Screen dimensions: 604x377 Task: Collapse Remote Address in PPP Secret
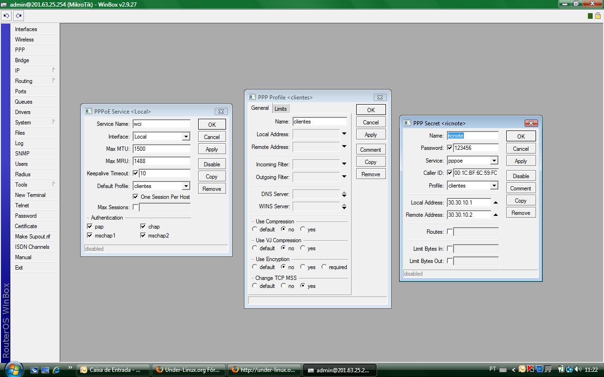(495, 215)
